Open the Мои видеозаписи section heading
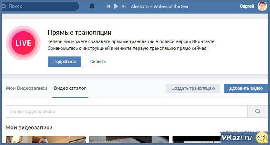Screen dimensions: 270x145 29,128
